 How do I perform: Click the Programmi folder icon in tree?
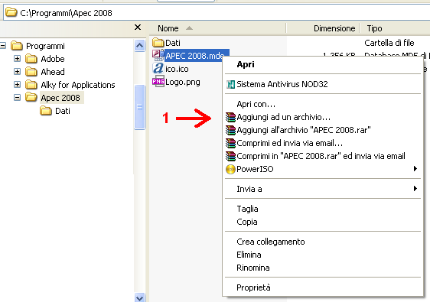tap(17, 46)
